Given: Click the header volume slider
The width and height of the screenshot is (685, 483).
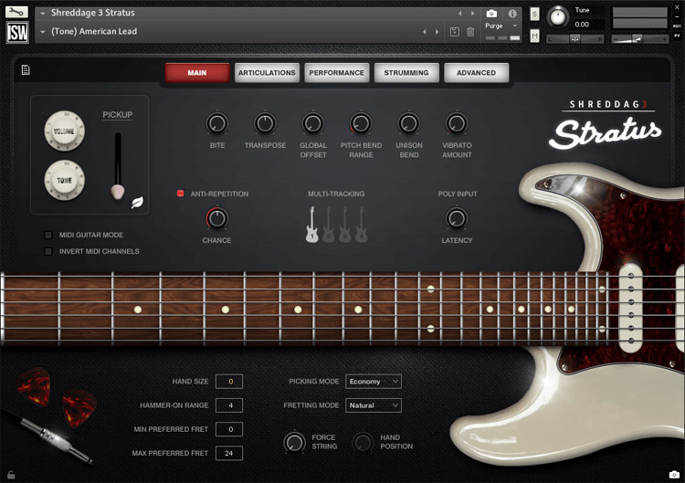Looking at the screenshot, I should tap(639, 39).
